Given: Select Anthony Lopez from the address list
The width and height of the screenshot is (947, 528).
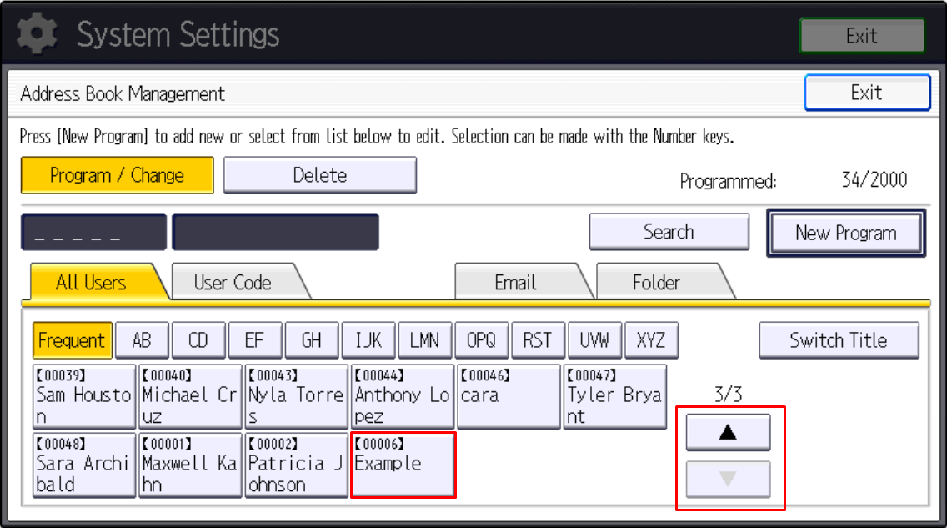Looking at the screenshot, I should point(403,396).
